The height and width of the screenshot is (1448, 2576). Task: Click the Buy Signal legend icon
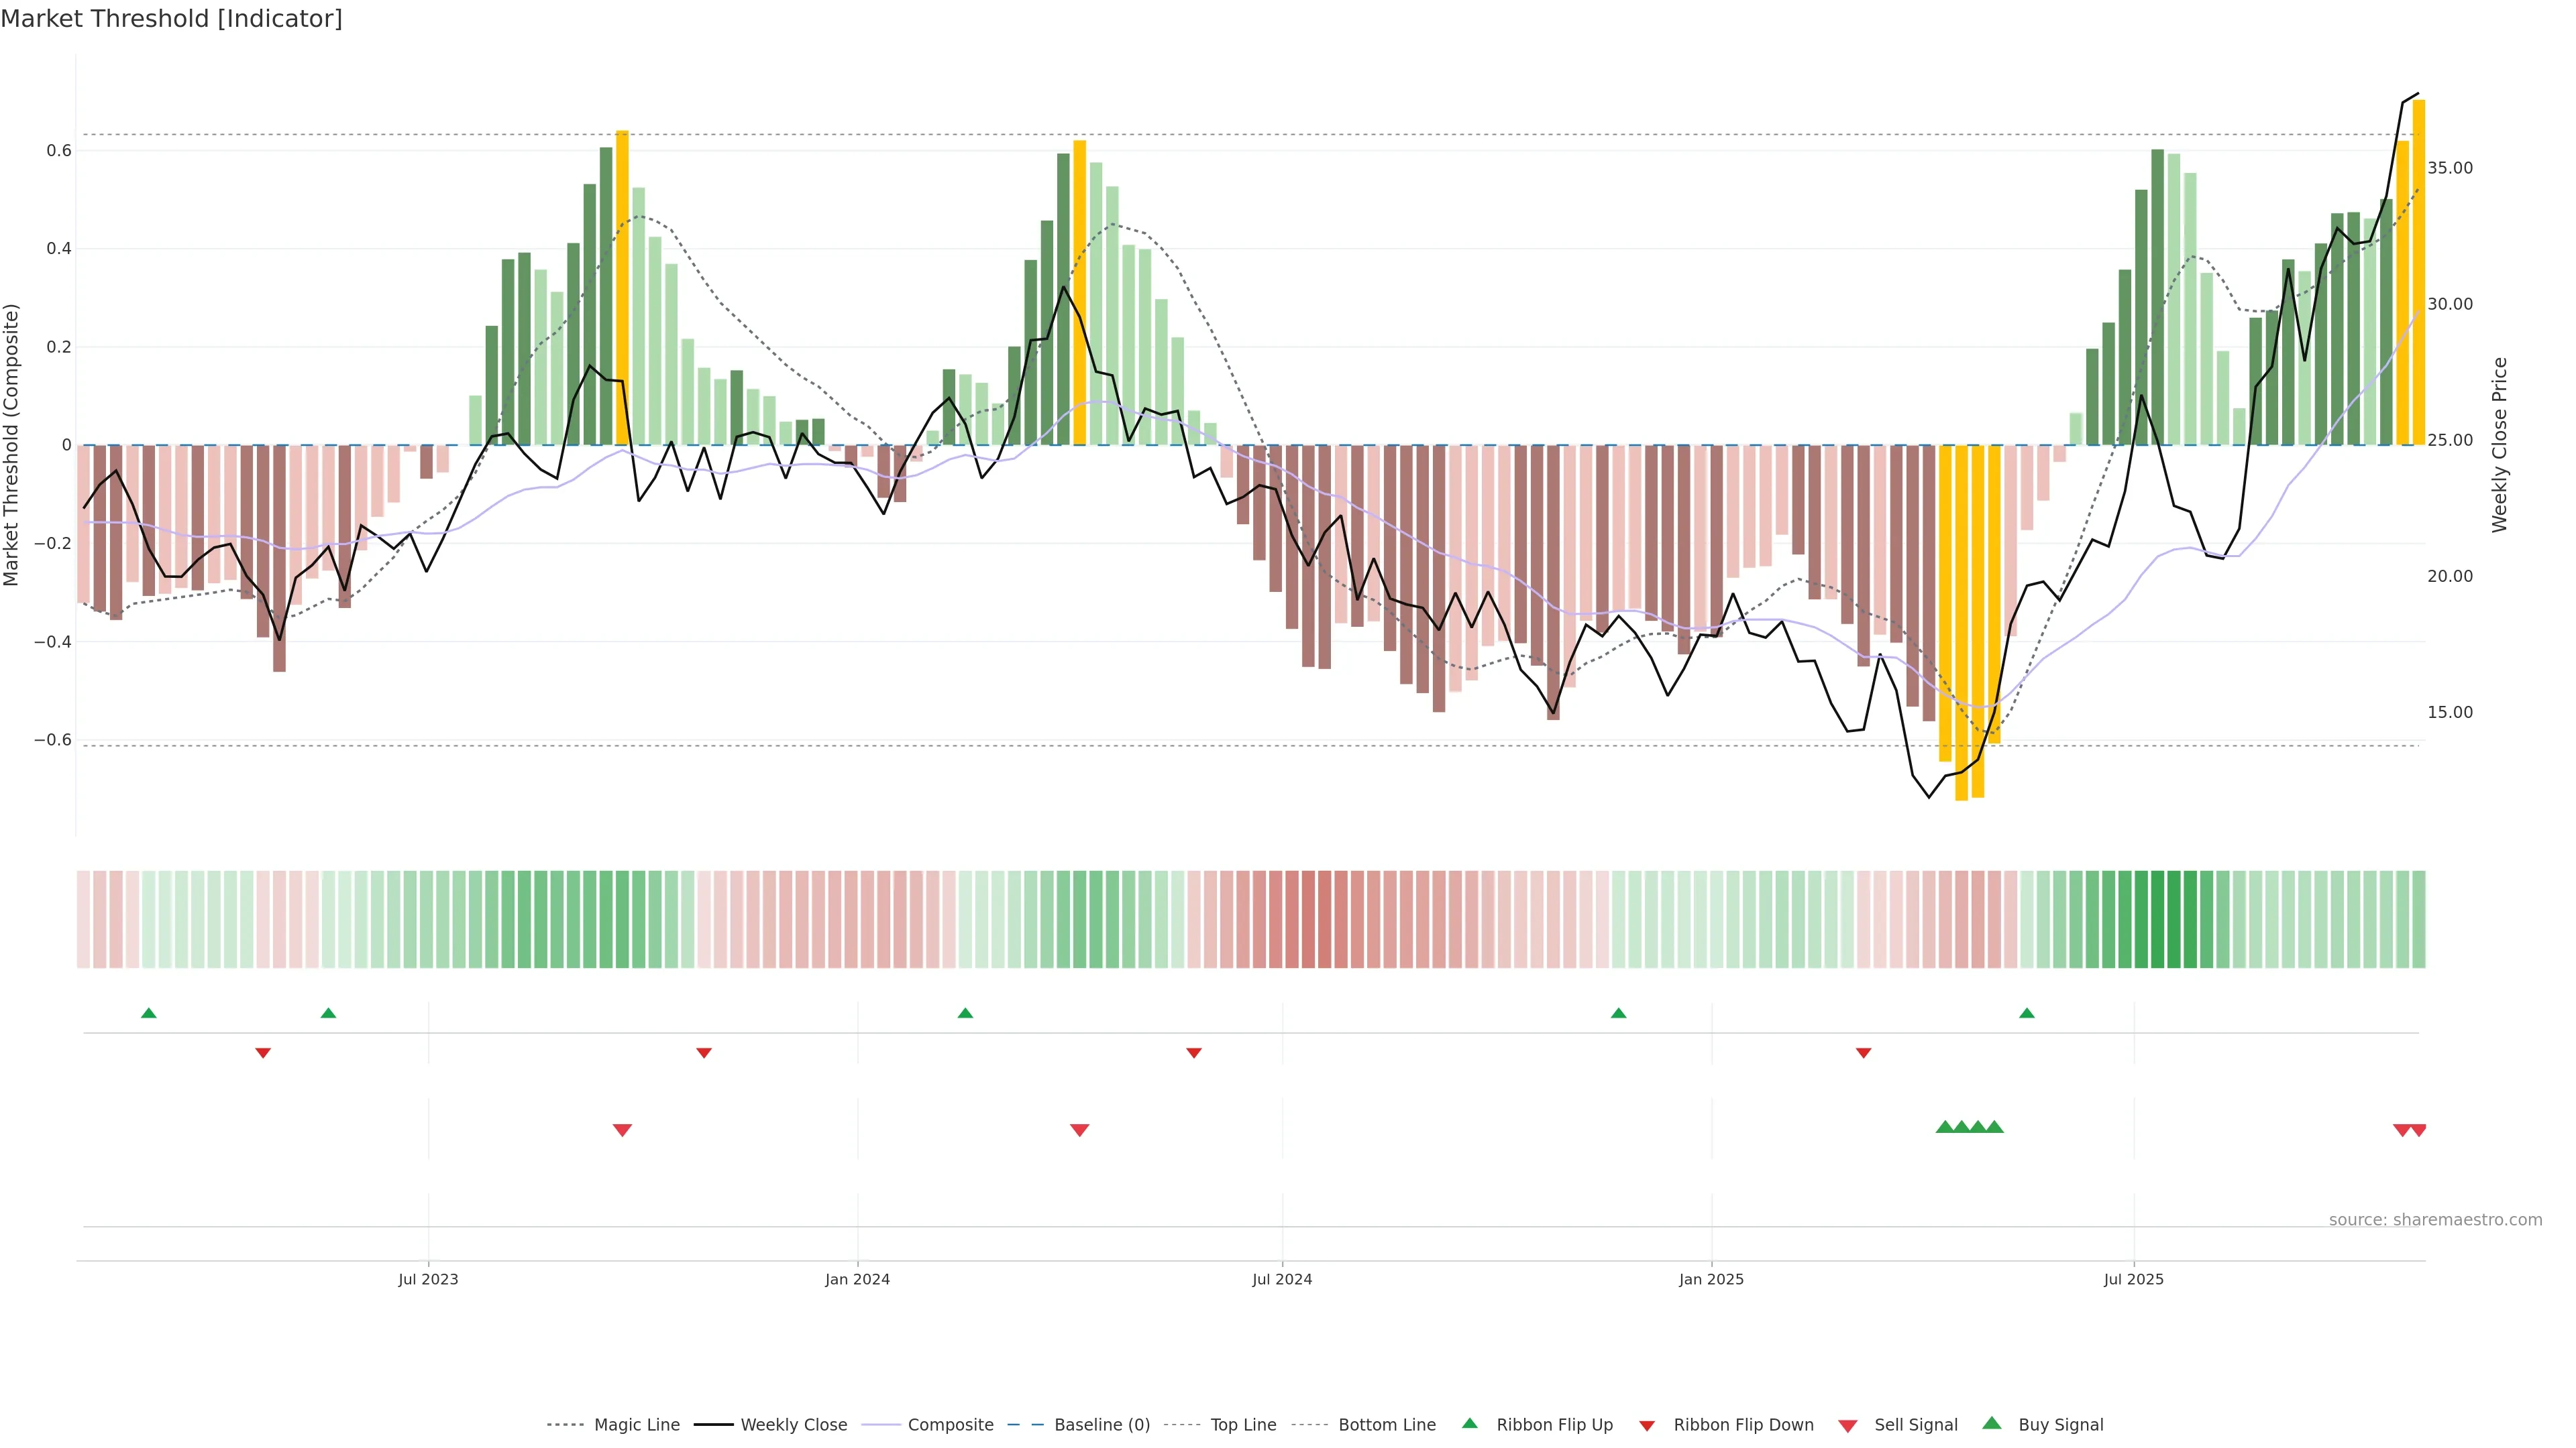coord(1992,1423)
